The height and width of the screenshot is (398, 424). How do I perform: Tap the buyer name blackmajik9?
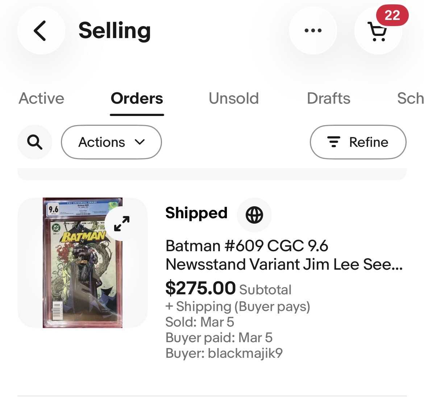[245, 353]
